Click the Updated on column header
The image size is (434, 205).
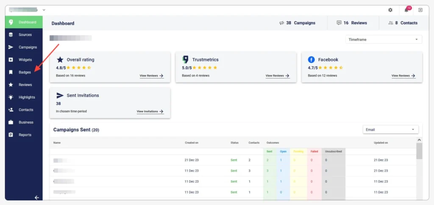[x=381, y=143]
